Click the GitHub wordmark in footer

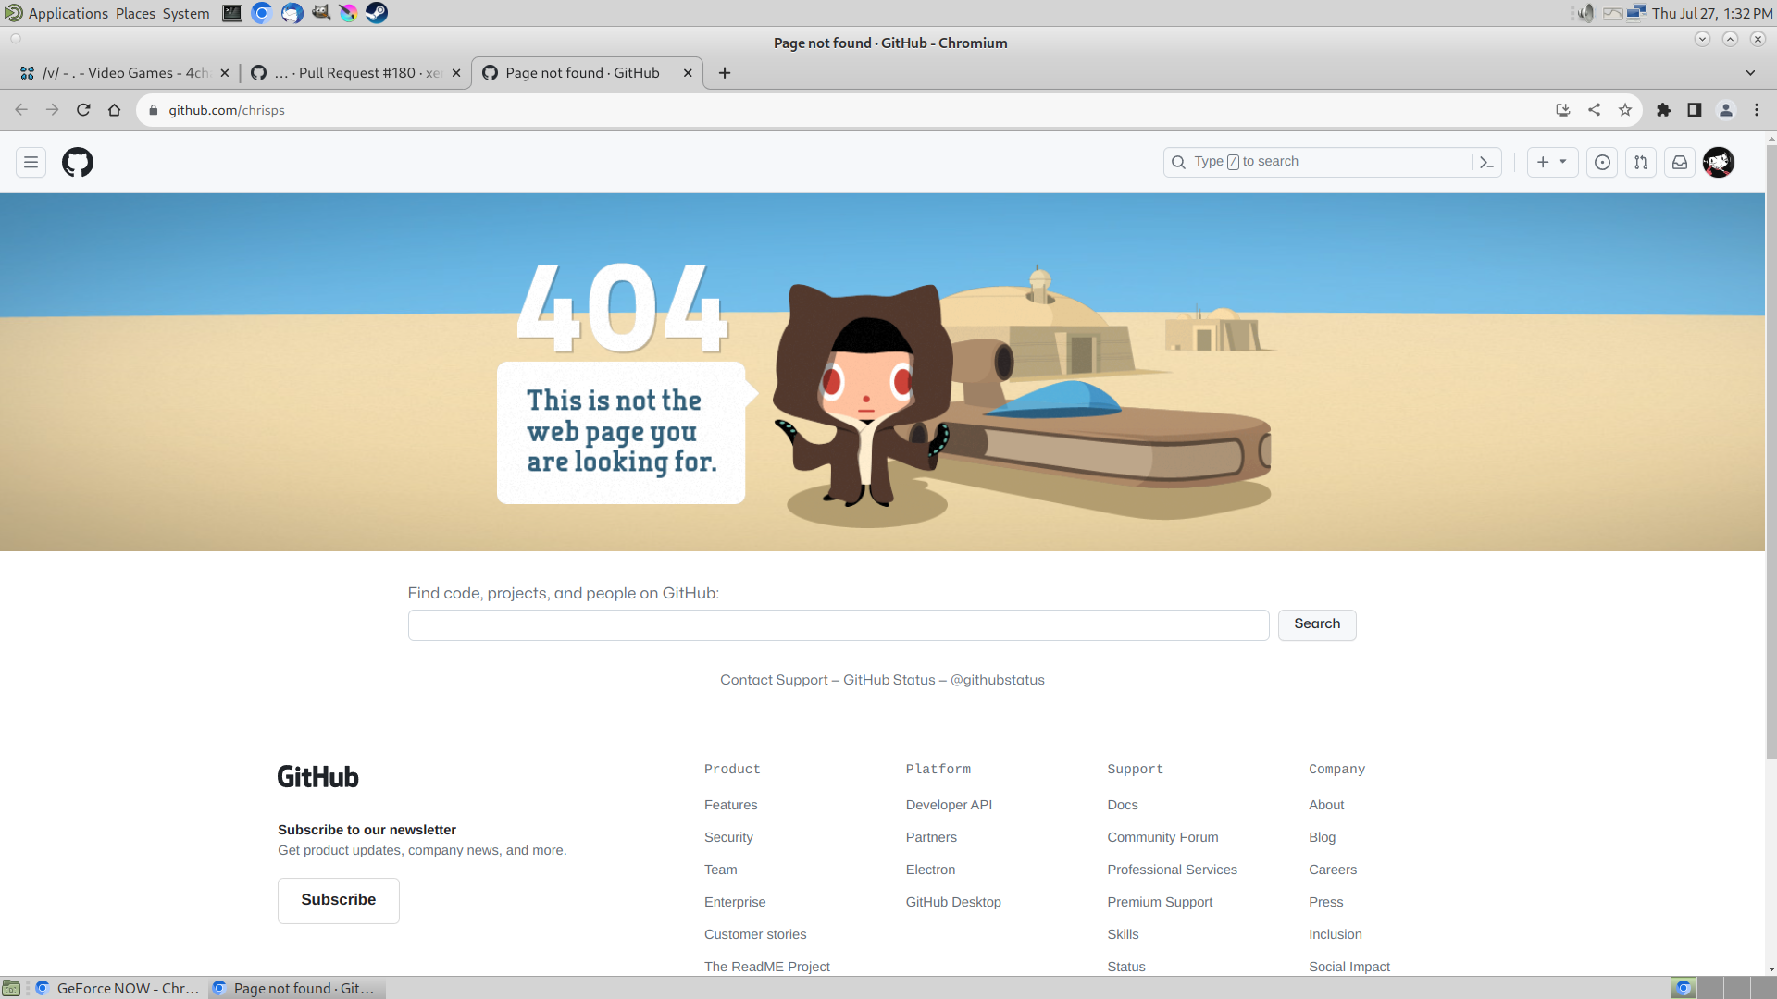pos(317,777)
